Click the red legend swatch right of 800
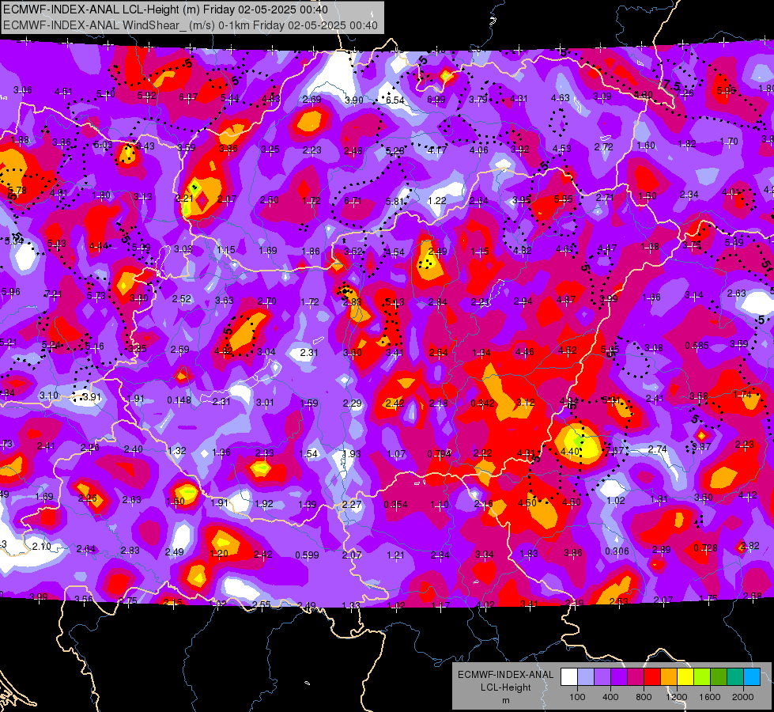Viewport: 774px width, 712px height. click(652, 676)
